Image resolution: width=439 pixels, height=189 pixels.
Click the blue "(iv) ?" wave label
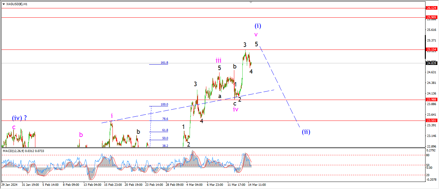pos(19,118)
